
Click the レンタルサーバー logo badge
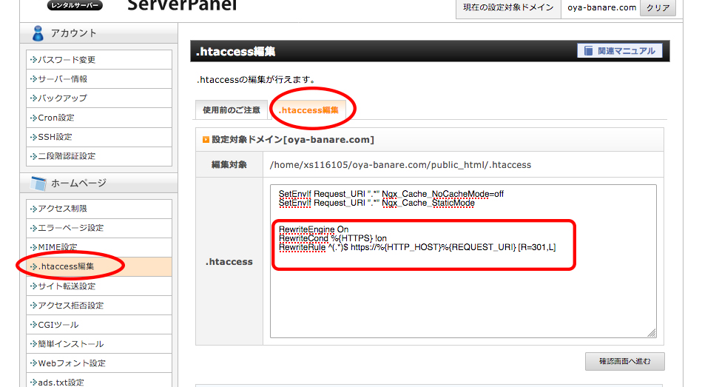(x=75, y=5)
